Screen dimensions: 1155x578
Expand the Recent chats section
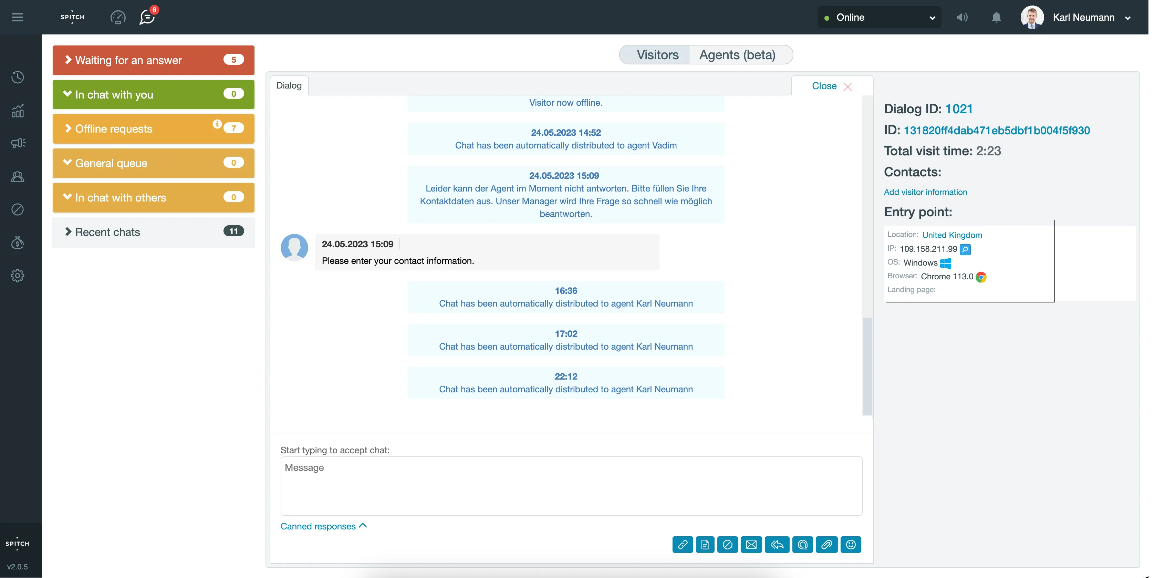pos(153,232)
